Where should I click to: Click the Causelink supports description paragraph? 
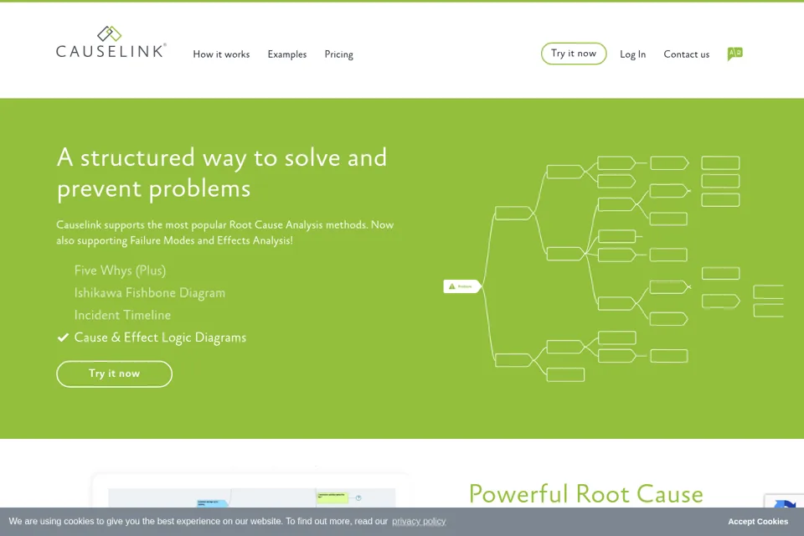tap(225, 232)
